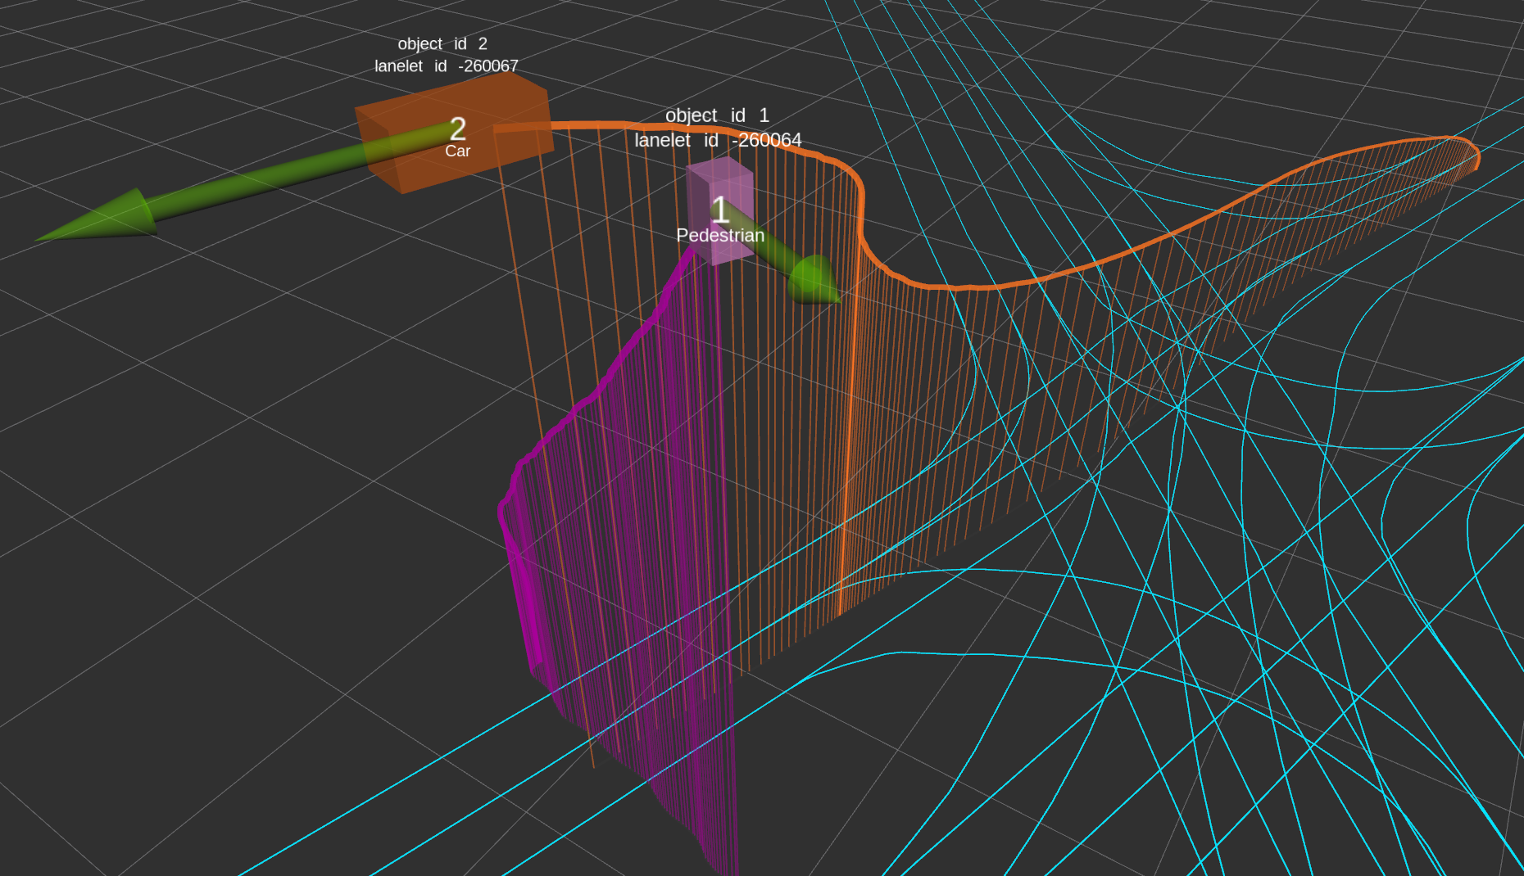The height and width of the screenshot is (876, 1524).
Task: Select the 'object id 1' label
Action: pos(717,115)
